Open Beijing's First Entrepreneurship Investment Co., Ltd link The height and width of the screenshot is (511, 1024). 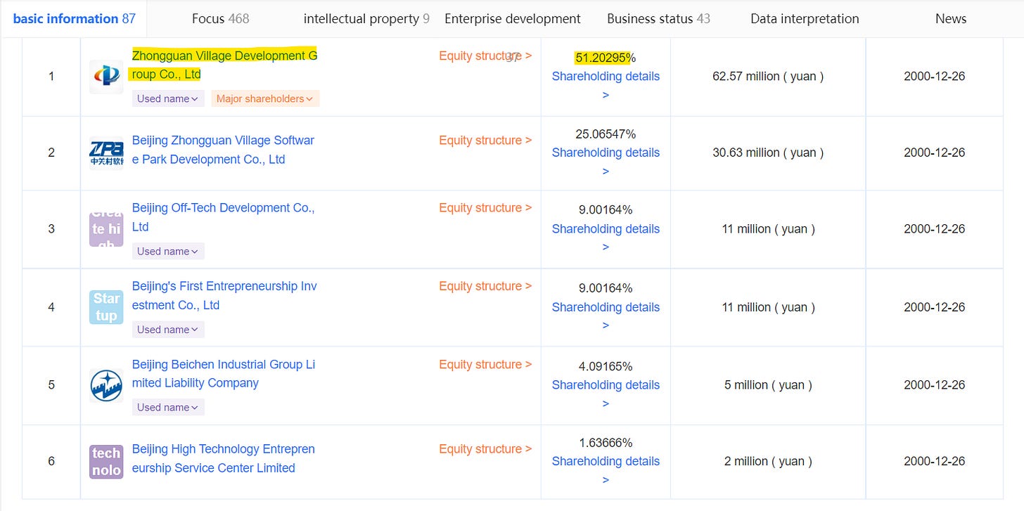point(224,296)
